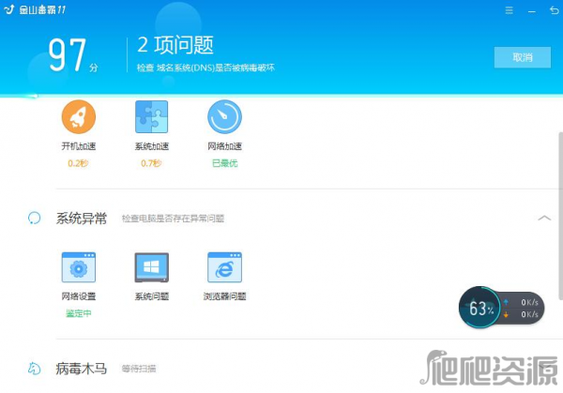Click the 鉴定中 status under 网络设置

pos(79,313)
